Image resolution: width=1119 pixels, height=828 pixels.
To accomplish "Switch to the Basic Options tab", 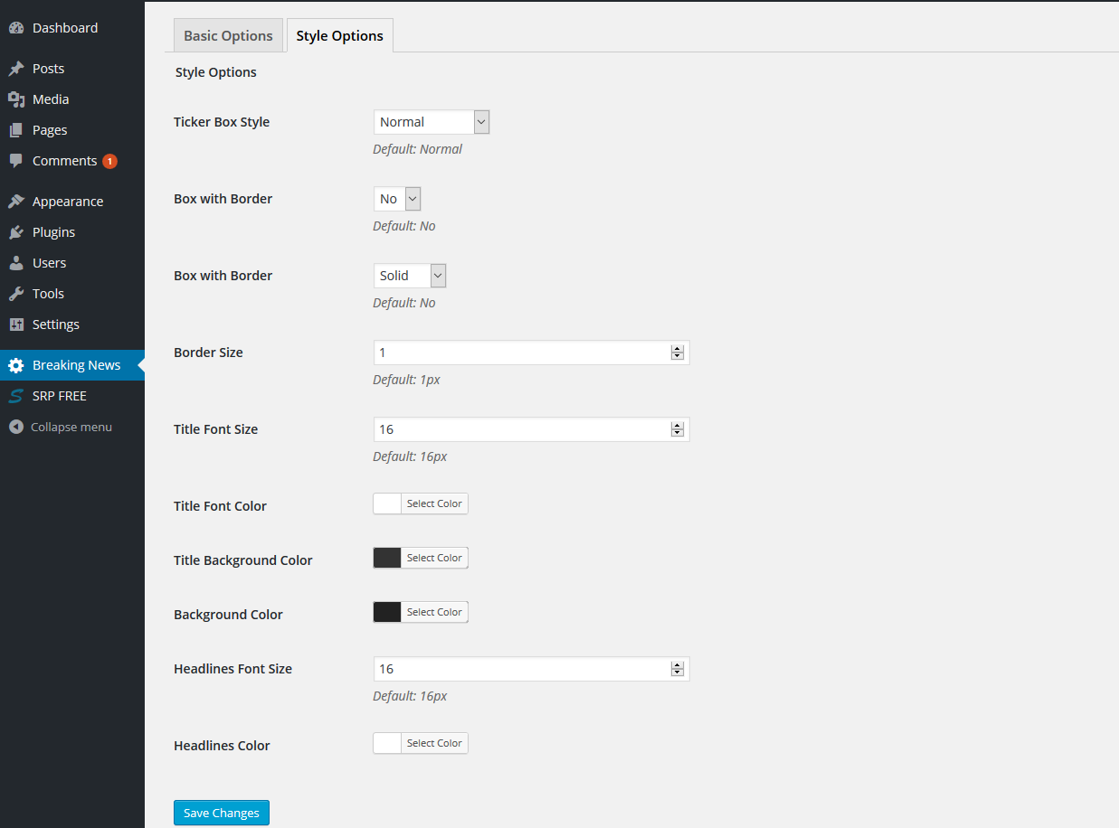I will tap(228, 36).
